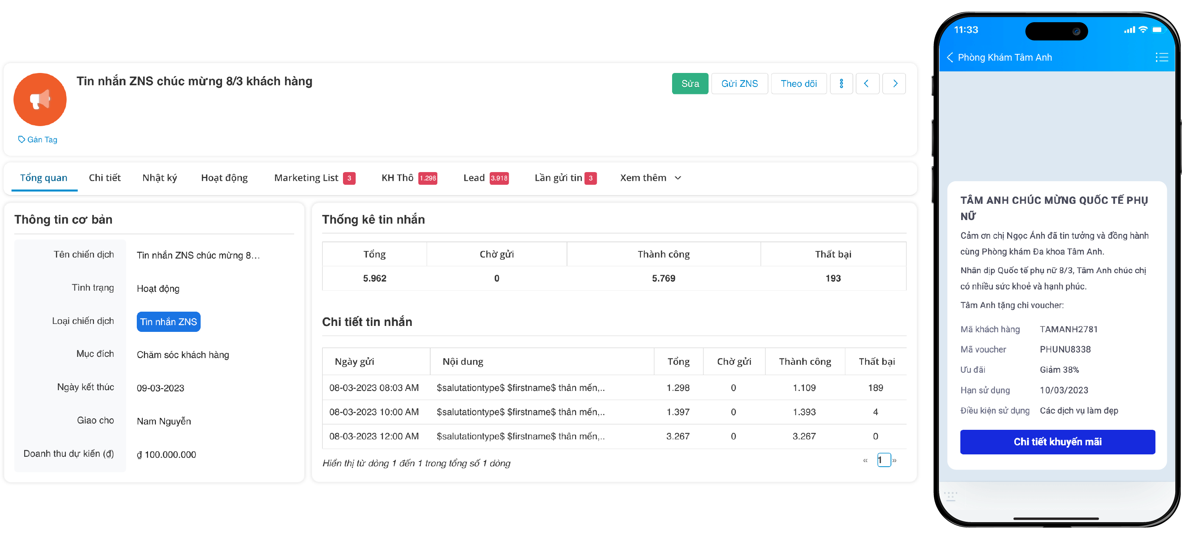Click the Gán Tag tag icon
This screenshot has height=544, width=1182.
21,140
